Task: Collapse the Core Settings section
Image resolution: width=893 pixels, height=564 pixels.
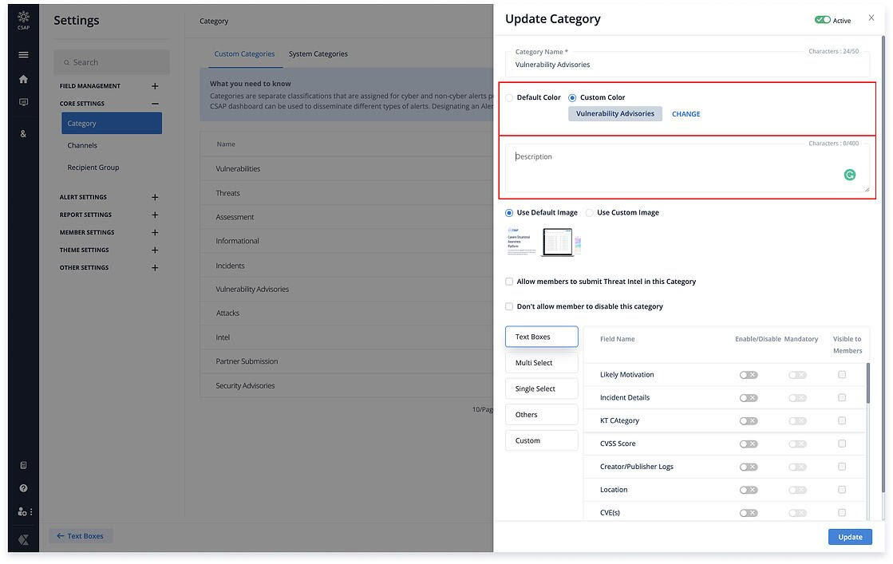Action: point(155,104)
